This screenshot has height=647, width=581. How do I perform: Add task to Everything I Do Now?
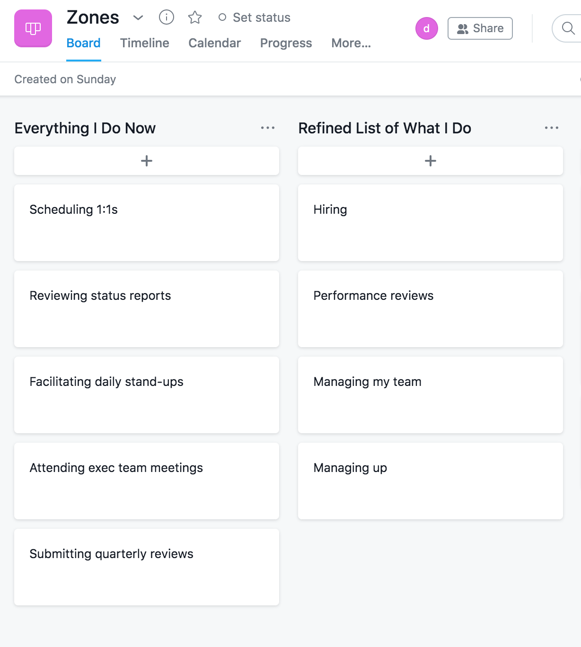point(147,161)
